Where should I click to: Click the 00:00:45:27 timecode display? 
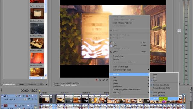click(x=29, y=91)
